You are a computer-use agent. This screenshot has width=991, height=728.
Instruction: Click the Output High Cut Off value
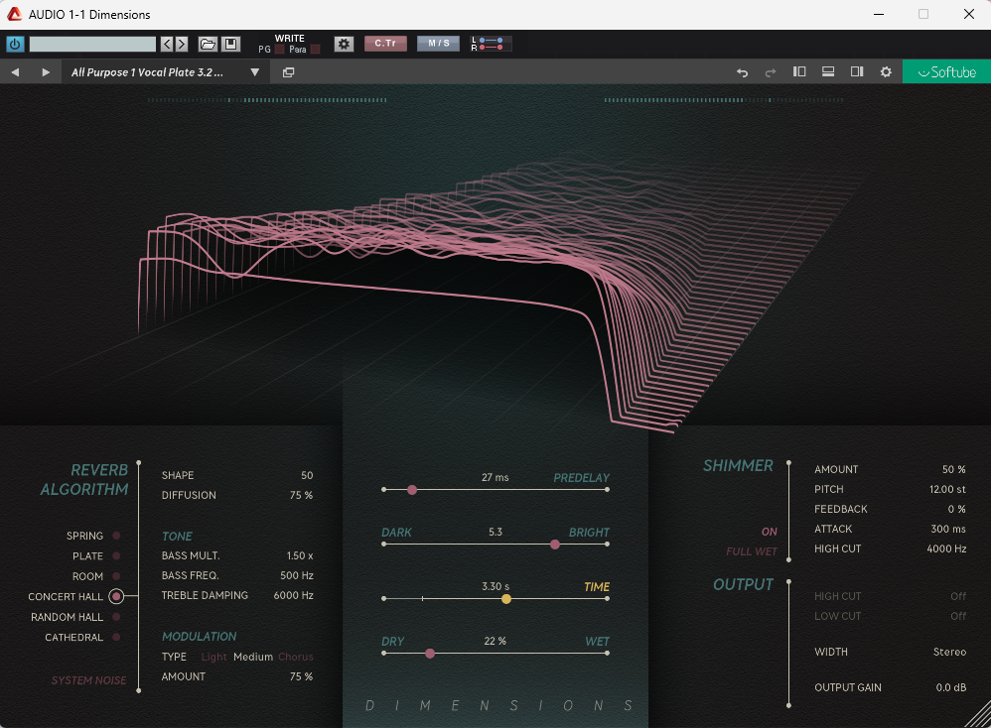point(958,596)
